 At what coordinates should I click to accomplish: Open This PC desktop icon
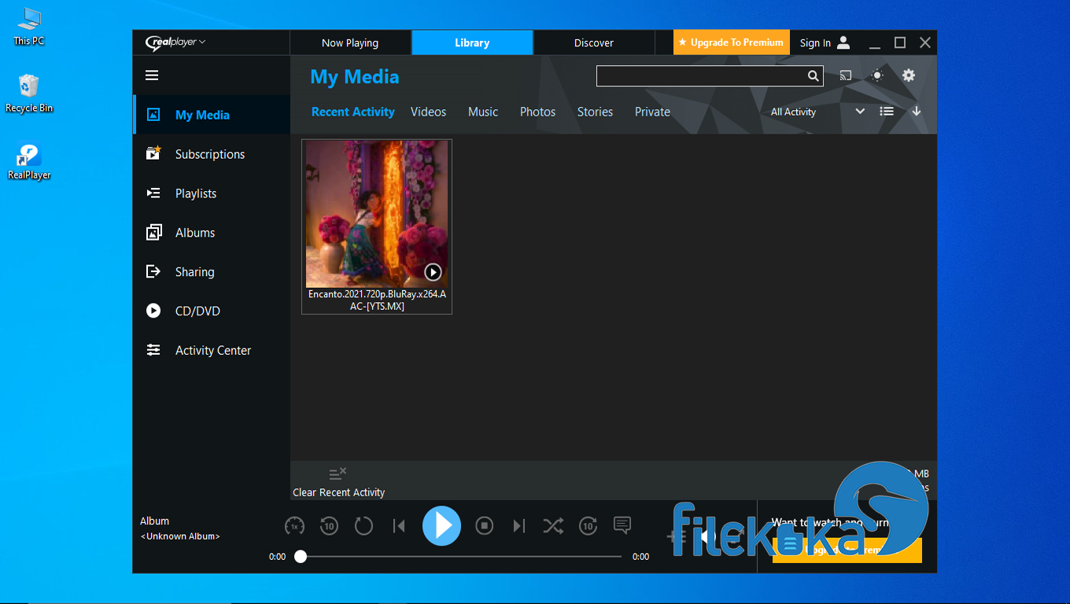29,26
